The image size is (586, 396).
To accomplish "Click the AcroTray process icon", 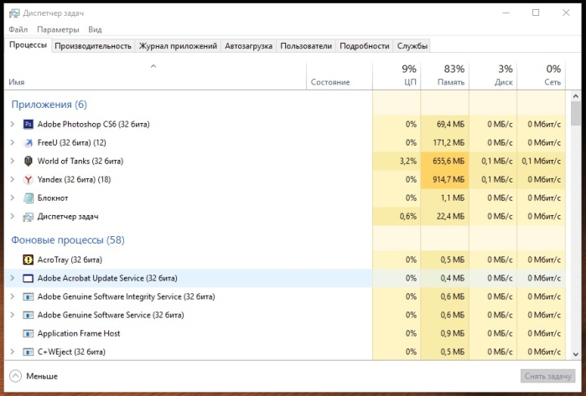I will [x=28, y=260].
